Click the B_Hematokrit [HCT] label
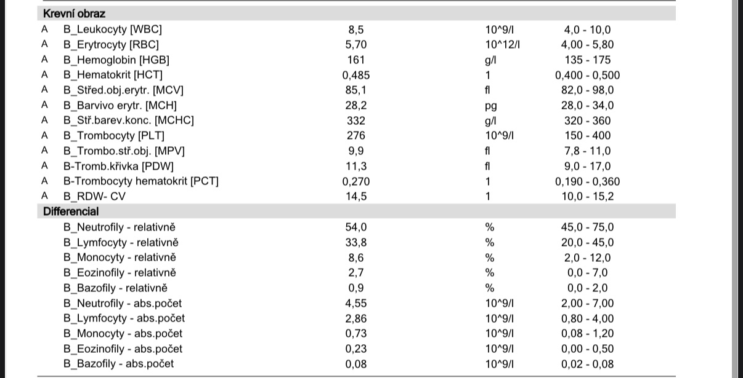Viewport: 743px width, 378px height. click(113, 75)
